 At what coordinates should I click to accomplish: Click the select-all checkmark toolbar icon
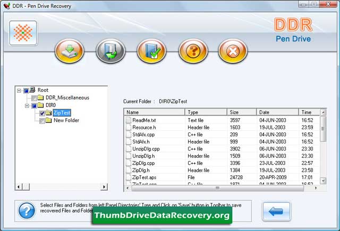point(151,51)
